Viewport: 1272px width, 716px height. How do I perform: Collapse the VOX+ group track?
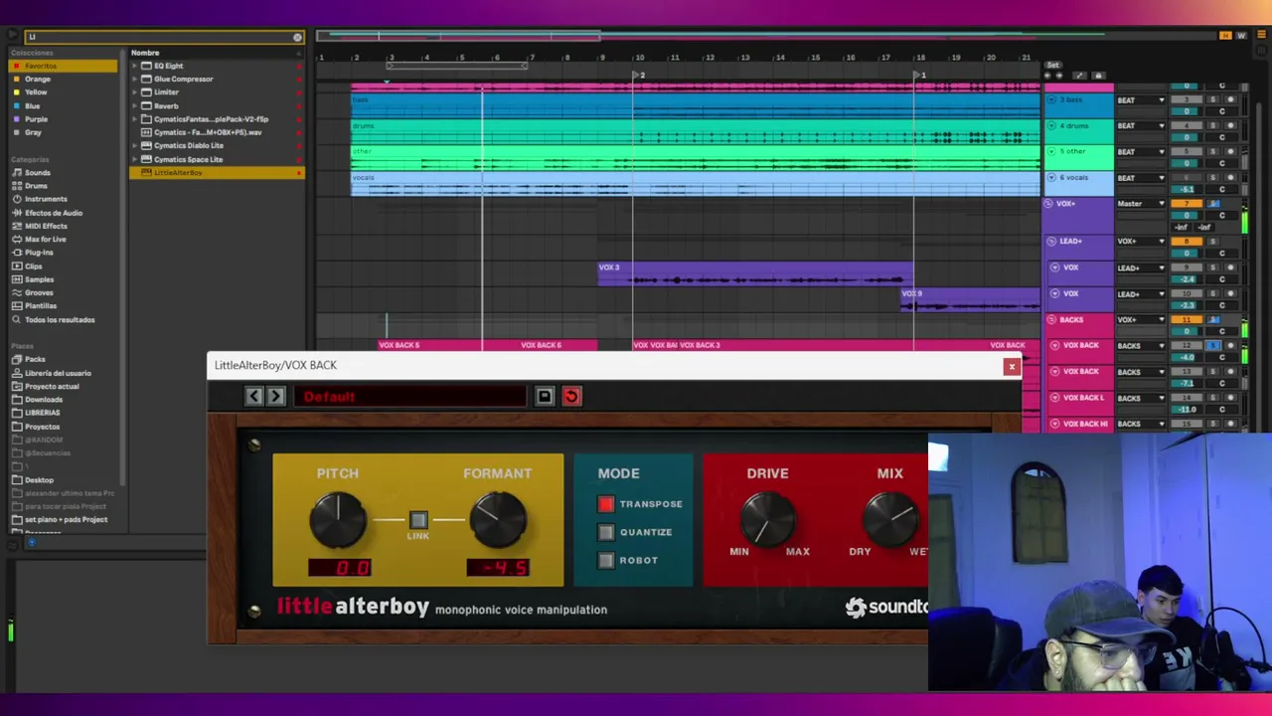pos(1047,204)
